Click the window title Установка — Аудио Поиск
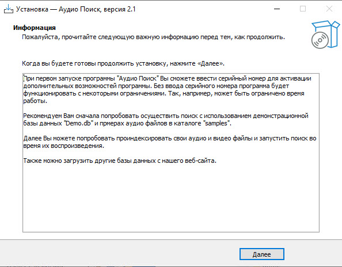 [76, 9]
